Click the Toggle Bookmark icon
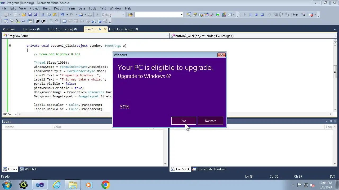This screenshot has height=190, width=339. (64, 21)
